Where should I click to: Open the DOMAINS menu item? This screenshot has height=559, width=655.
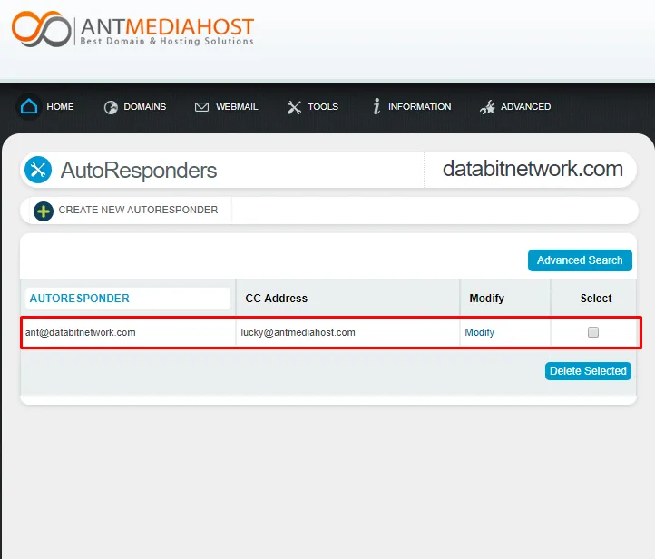click(x=145, y=107)
